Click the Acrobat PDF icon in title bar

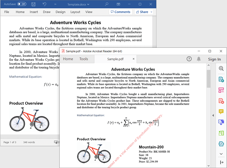tap(63, 51)
